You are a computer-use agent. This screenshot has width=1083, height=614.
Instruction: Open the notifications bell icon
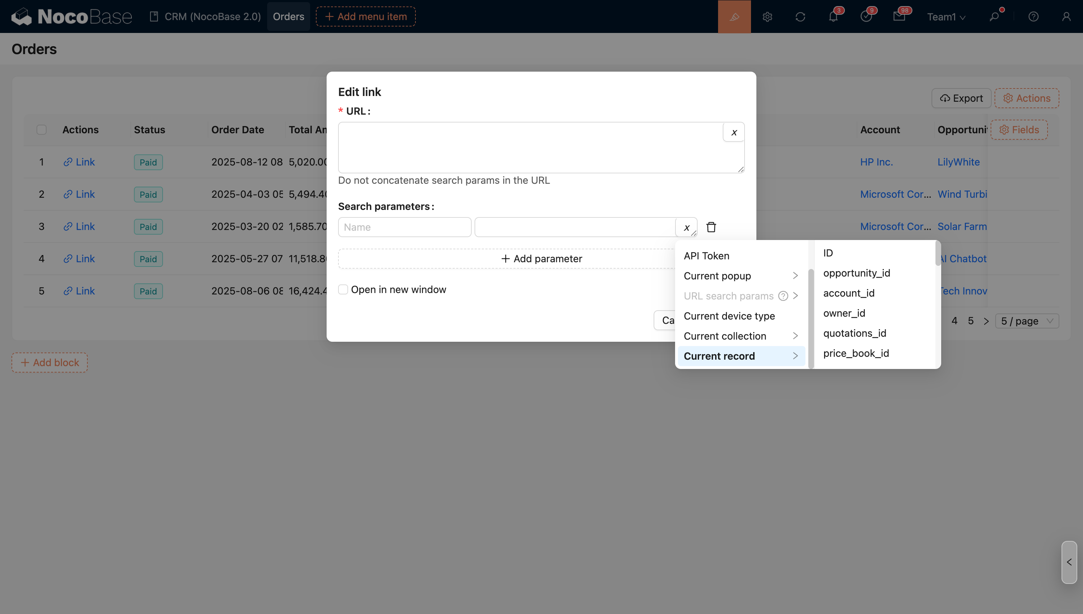coord(833,17)
